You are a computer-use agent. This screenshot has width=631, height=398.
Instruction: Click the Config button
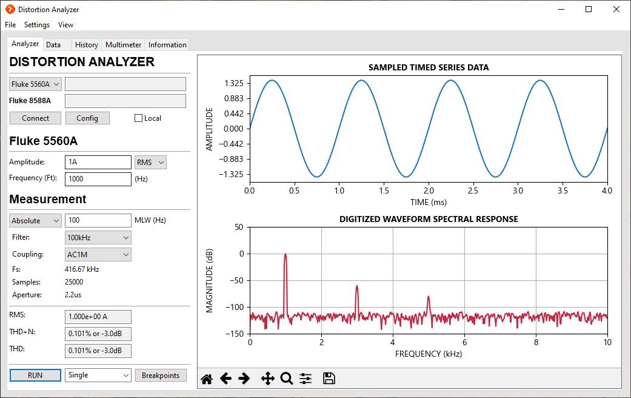87,118
